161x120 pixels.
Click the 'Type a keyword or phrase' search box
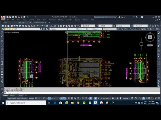coord(104,17)
